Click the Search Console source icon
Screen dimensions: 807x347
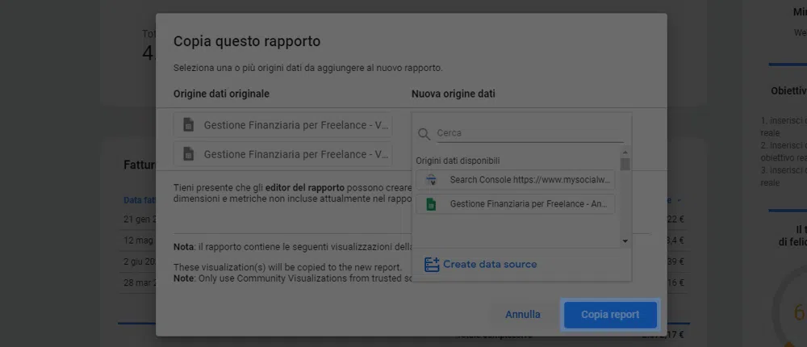click(431, 180)
